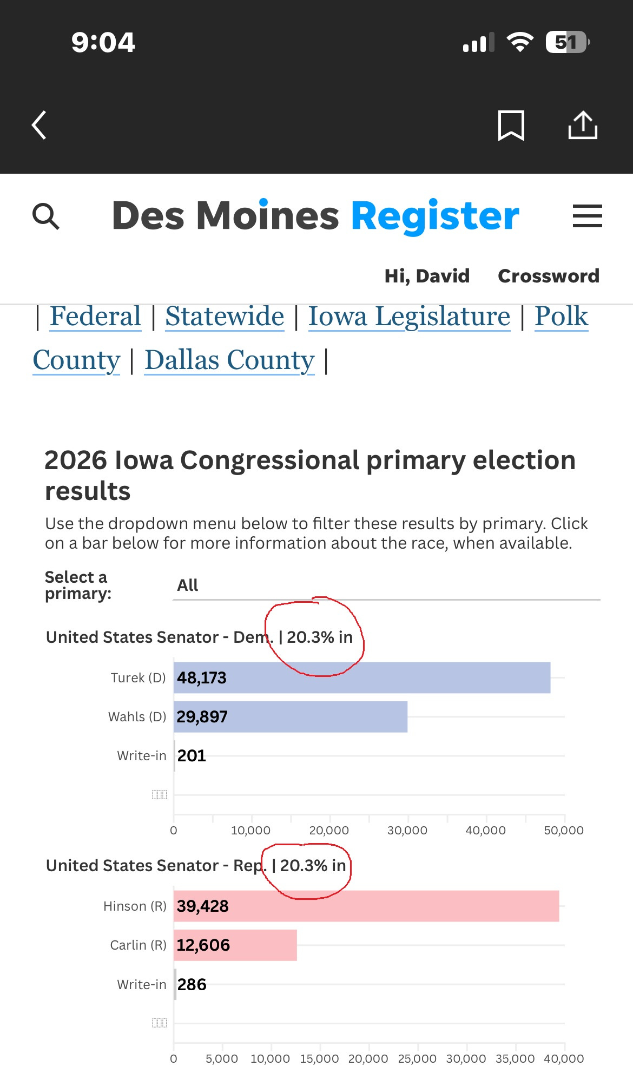
Task: Go to the Federal results link
Action: point(95,316)
